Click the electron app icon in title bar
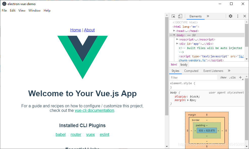249x149 pixels. tap(4, 4)
